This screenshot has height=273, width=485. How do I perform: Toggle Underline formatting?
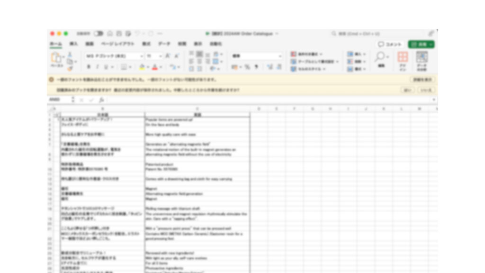coord(106,67)
